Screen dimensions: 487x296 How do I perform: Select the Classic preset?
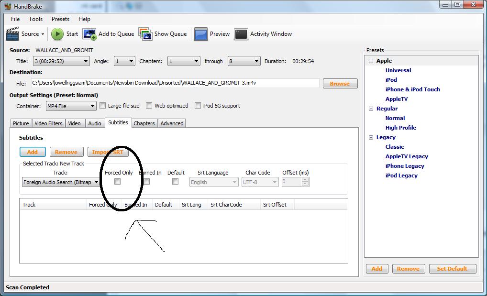pyautogui.click(x=395, y=147)
